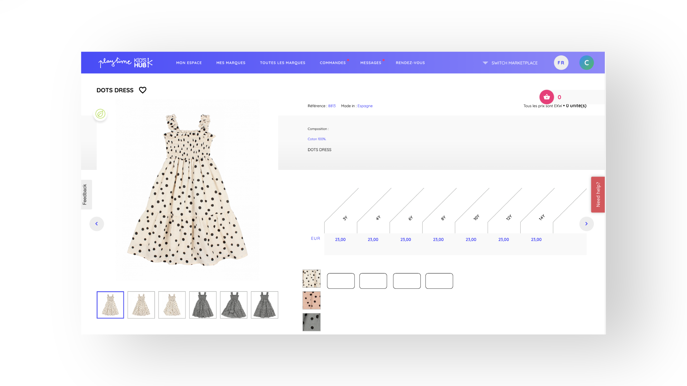The image size is (687, 386).
Task: Click the EUR currency label
Action: point(316,238)
